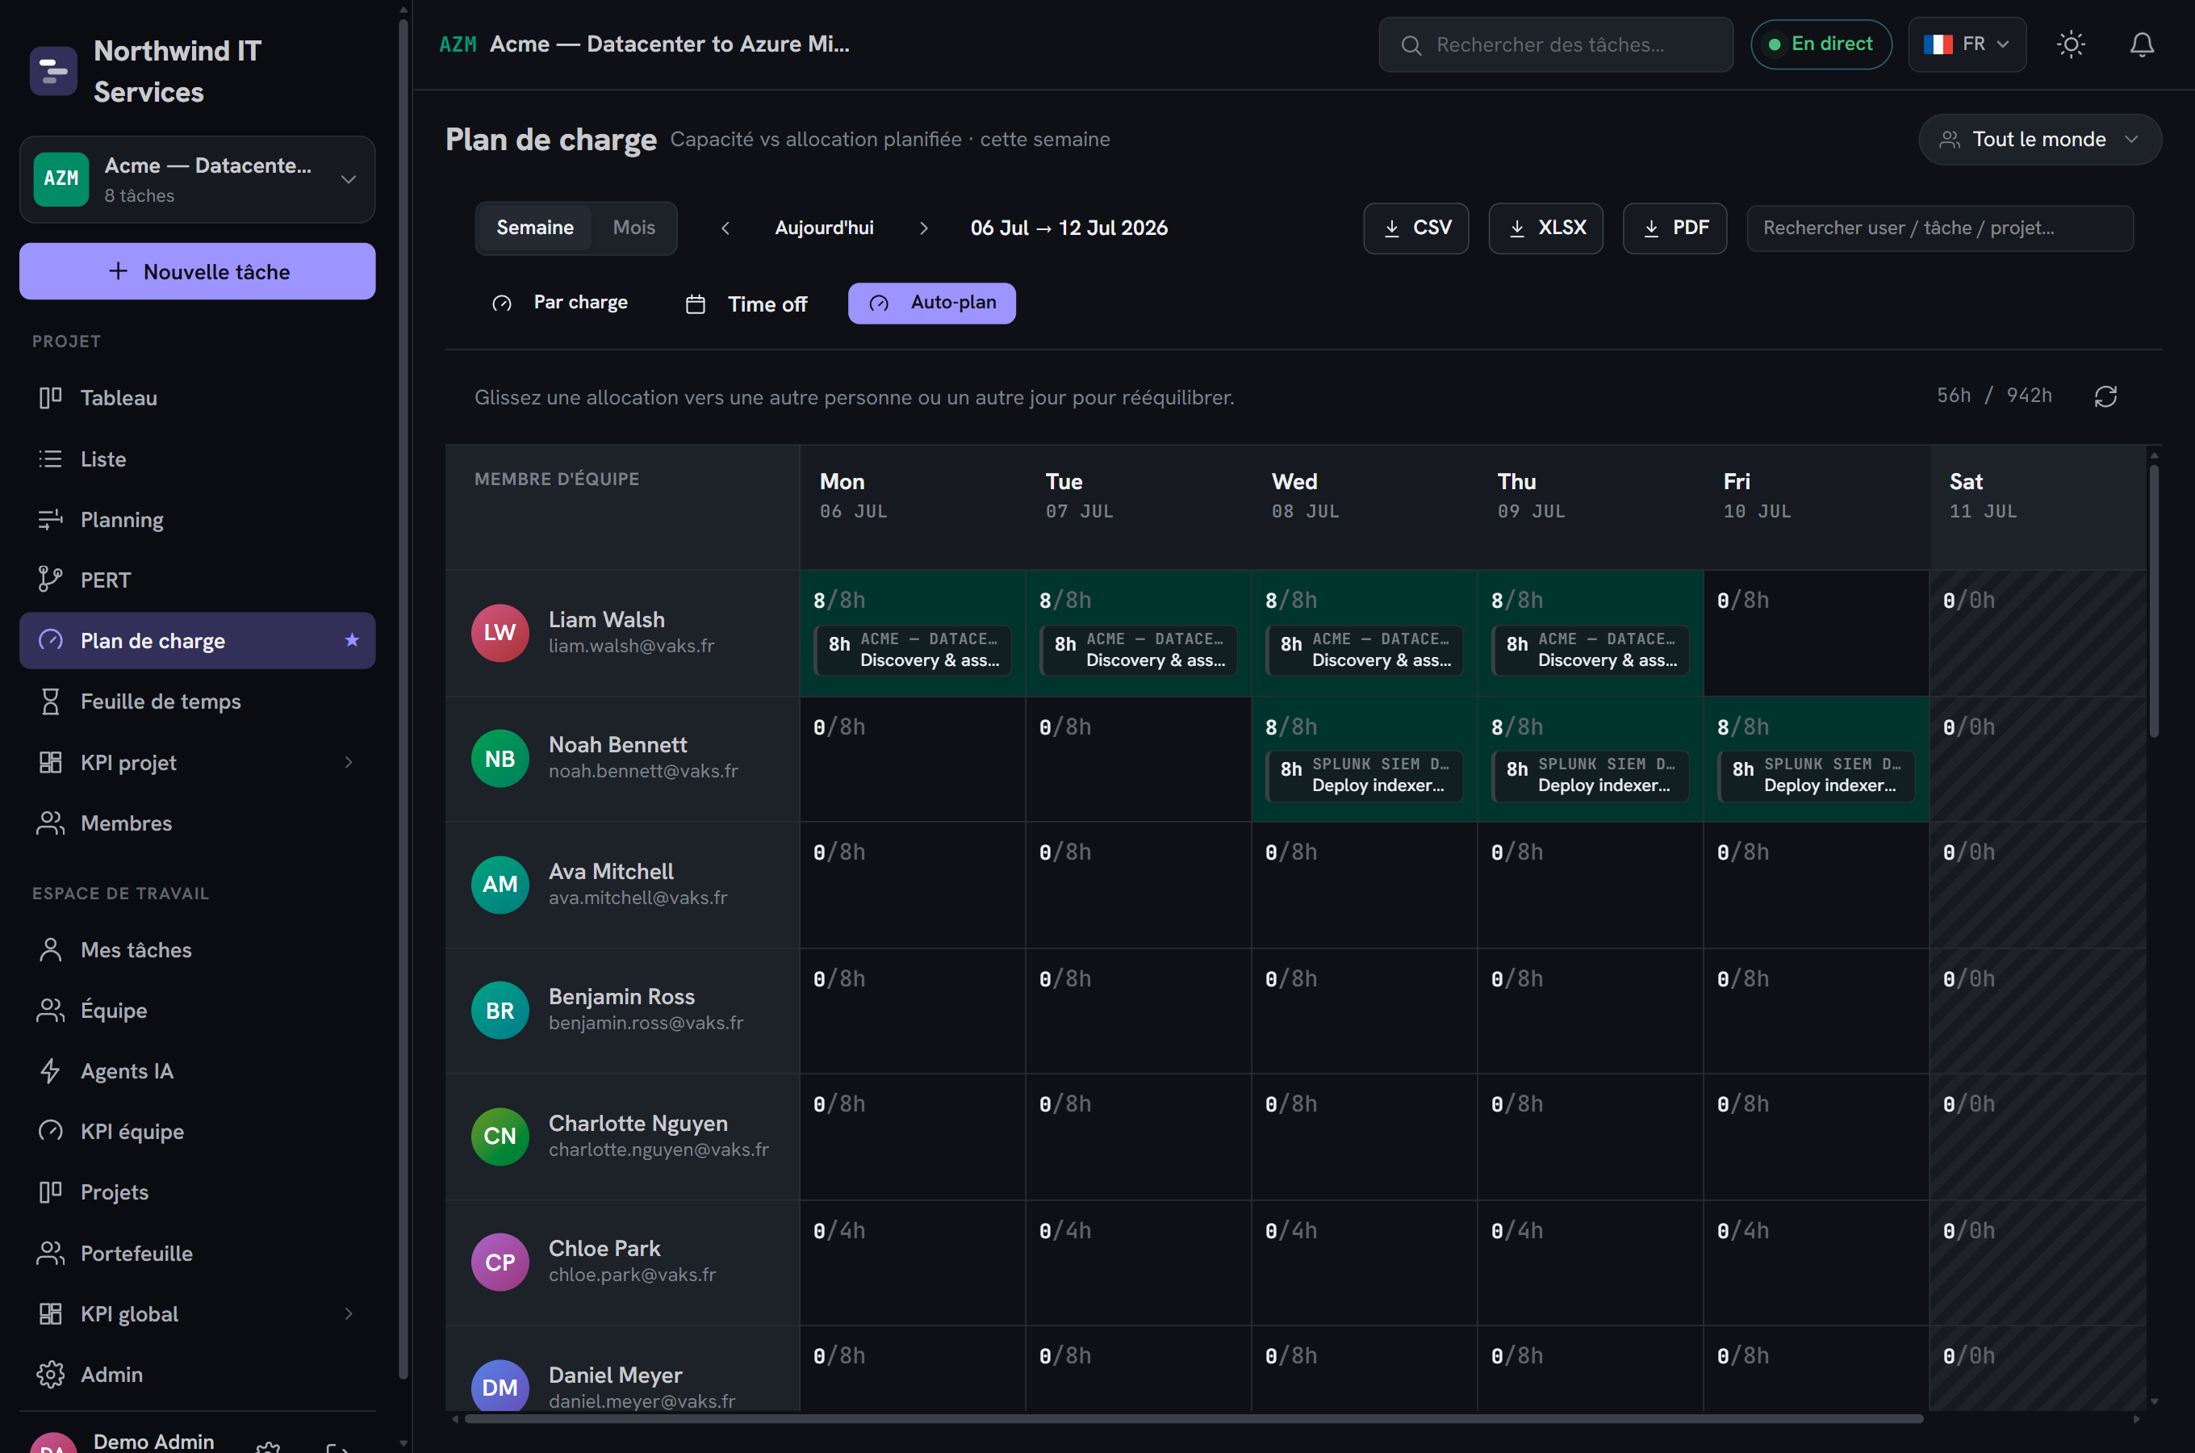Image resolution: width=2195 pixels, height=1453 pixels.
Task: Toggle the En direct live indicator
Action: (1821, 44)
